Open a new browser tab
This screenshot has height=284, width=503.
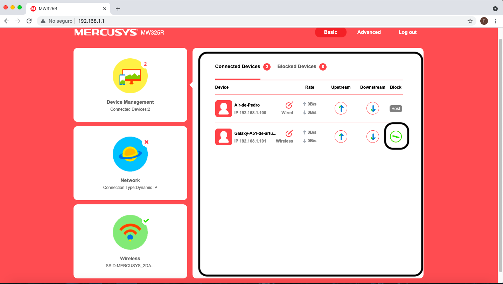(118, 9)
